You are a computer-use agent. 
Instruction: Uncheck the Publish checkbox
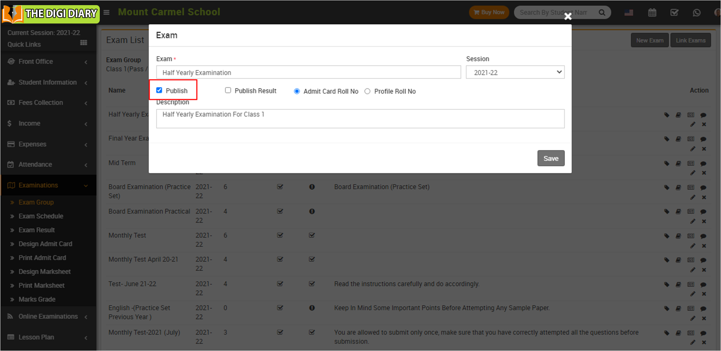(159, 90)
